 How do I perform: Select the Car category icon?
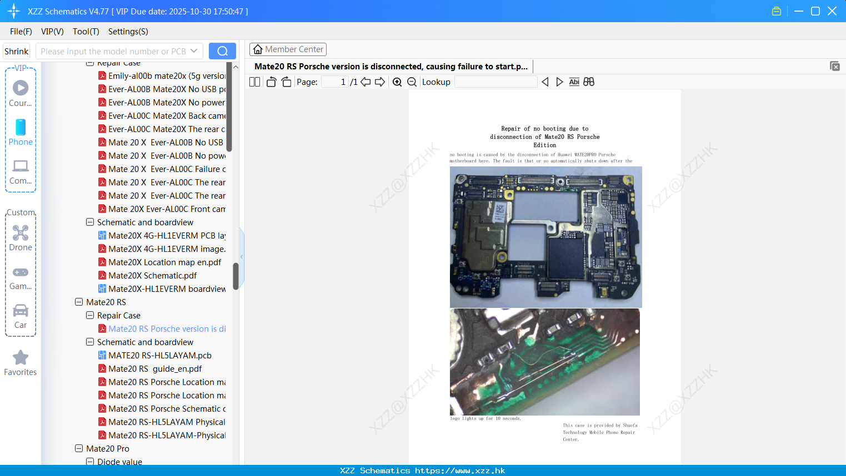click(x=21, y=316)
